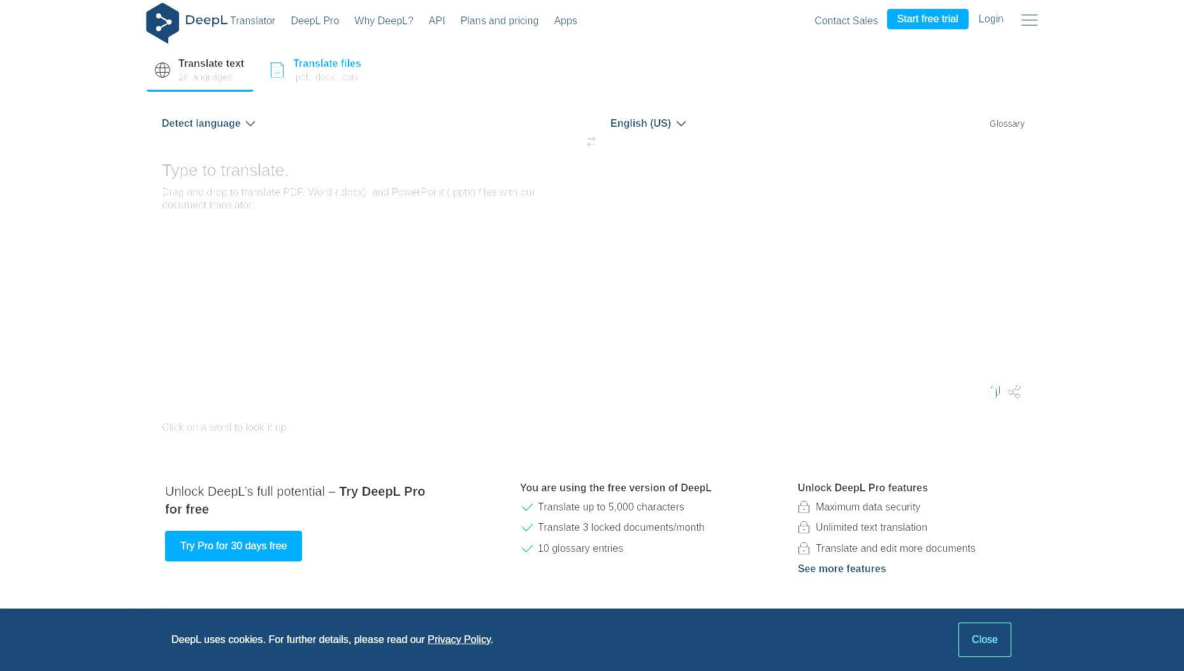Image resolution: width=1184 pixels, height=671 pixels.
Task: Open the English (US) target language dropdown
Action: [x=648, y=124]
